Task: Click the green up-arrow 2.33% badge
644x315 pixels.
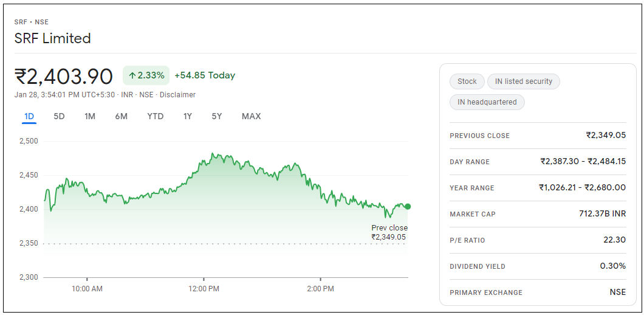Action: pyautogui.click(x=146, y=75)
